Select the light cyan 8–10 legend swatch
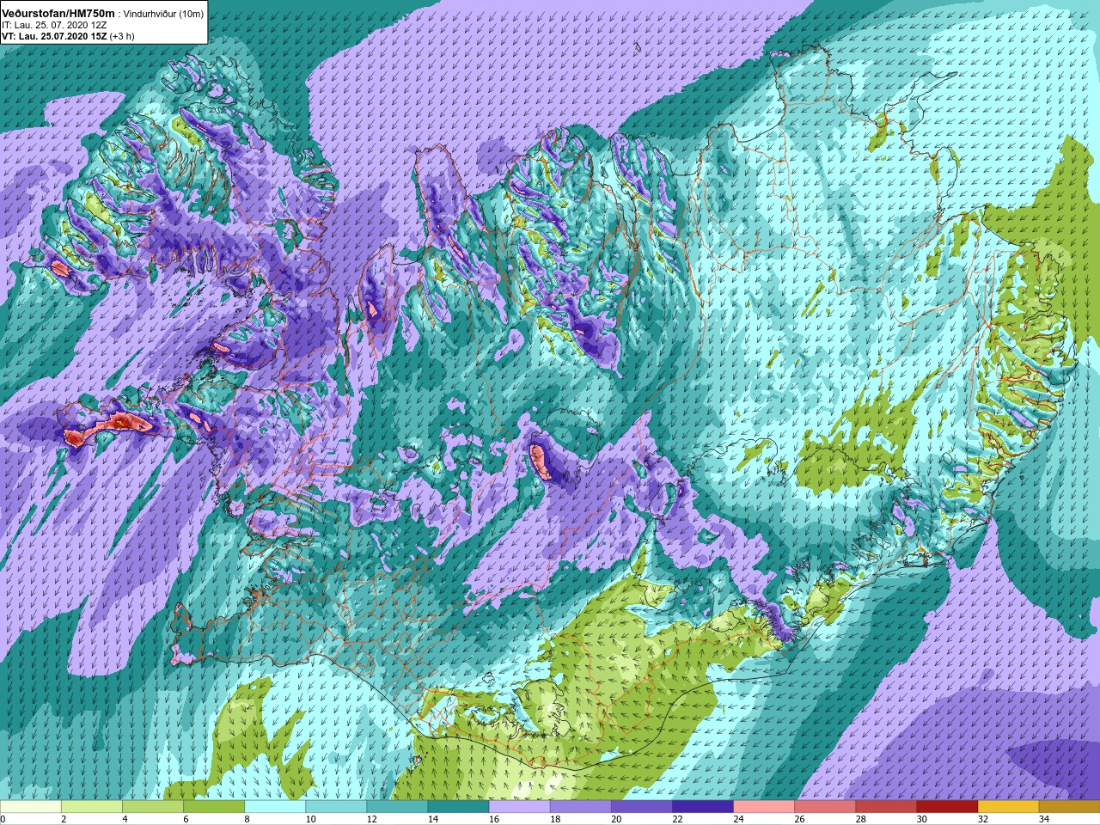This screenshot has height=825, width=1100. pos(275,808)
